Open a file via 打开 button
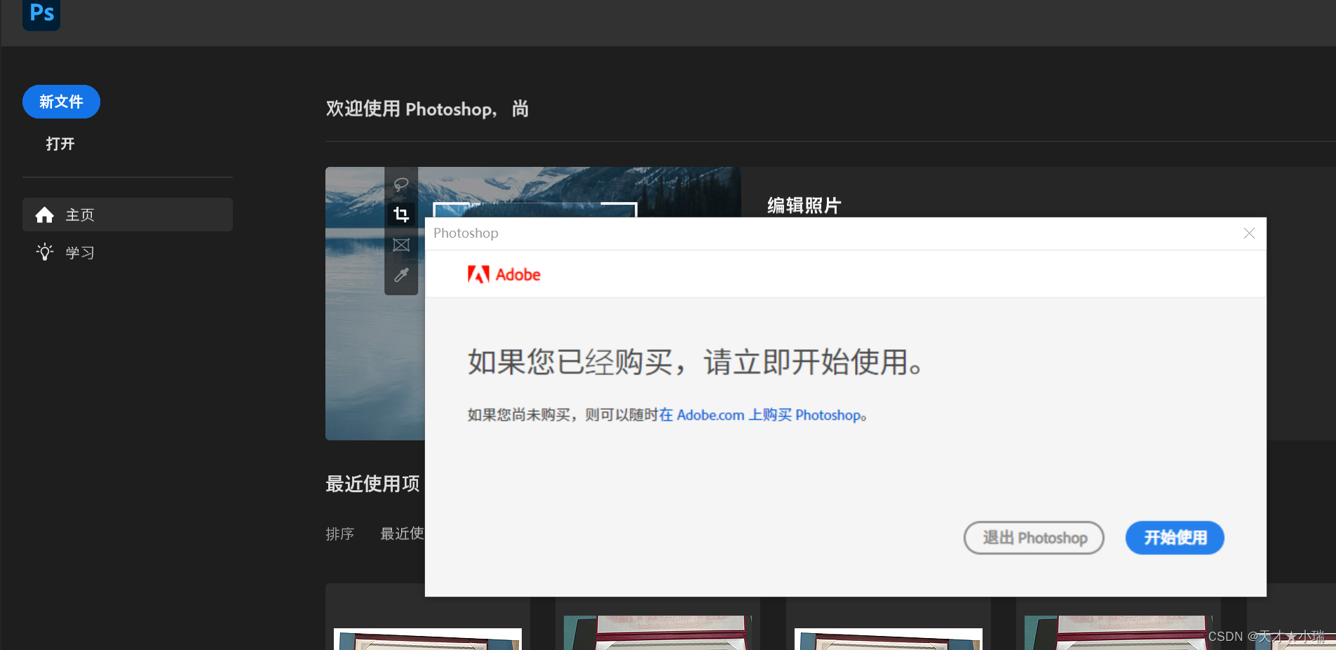 (60, 144)
